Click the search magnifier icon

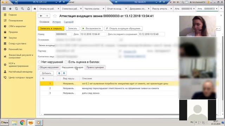pyautogui.click(x=22, y=9)
